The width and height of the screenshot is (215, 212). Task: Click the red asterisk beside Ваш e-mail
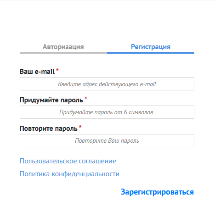click(57, 70)
